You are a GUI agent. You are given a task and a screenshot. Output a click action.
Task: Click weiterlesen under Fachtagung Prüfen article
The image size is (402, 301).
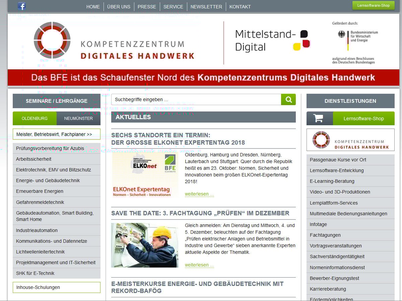pos(199,265)
